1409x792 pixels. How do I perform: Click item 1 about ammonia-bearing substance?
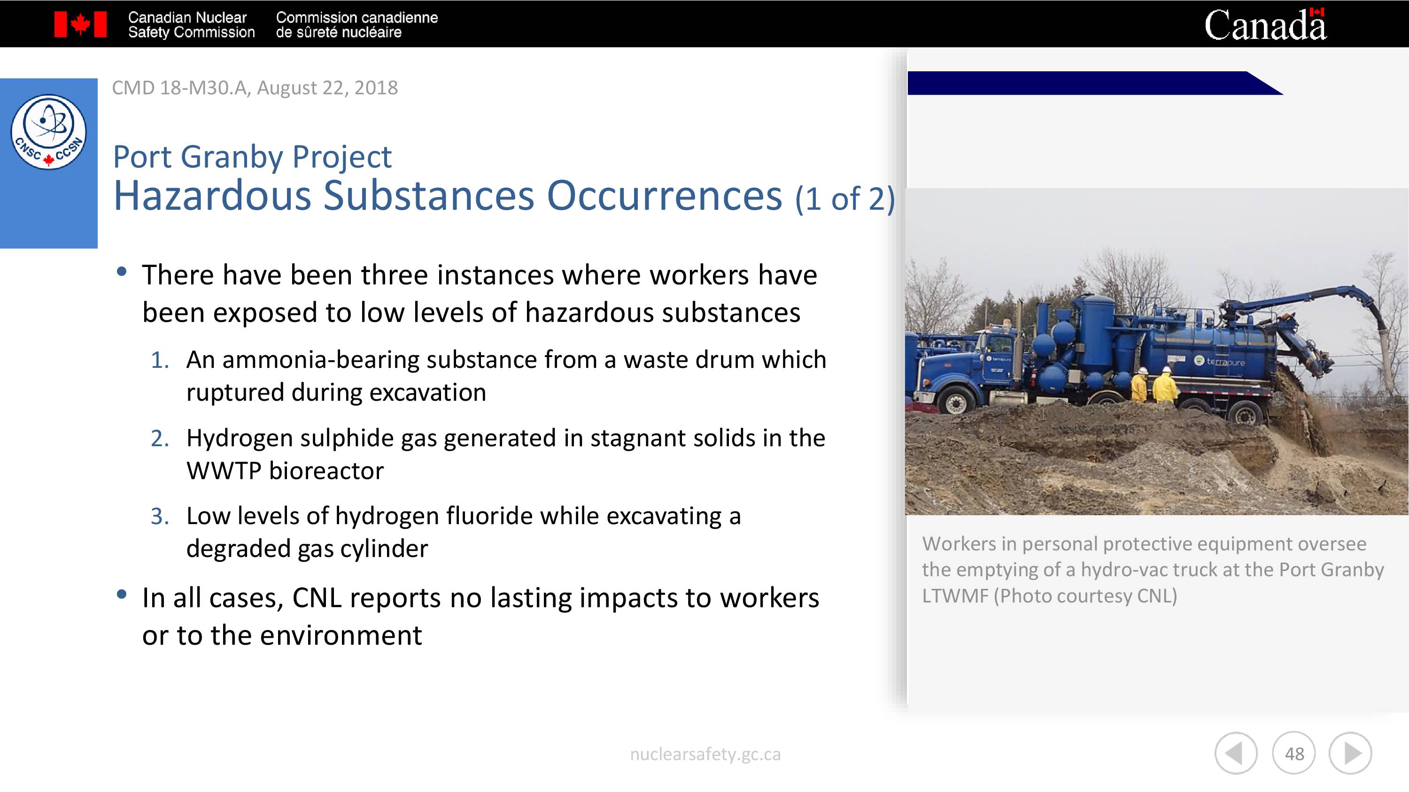(506, 376)
